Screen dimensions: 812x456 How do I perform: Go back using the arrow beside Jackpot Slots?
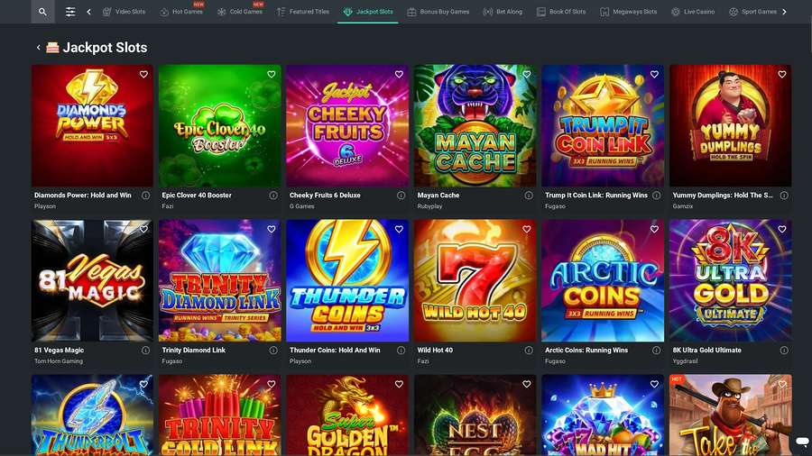coord(38,48)
